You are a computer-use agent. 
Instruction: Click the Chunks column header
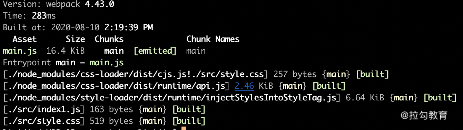[x=109, y=39]
